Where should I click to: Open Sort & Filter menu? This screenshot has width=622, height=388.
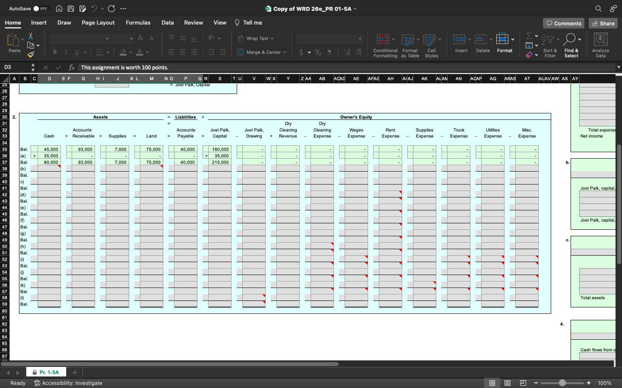550,45
